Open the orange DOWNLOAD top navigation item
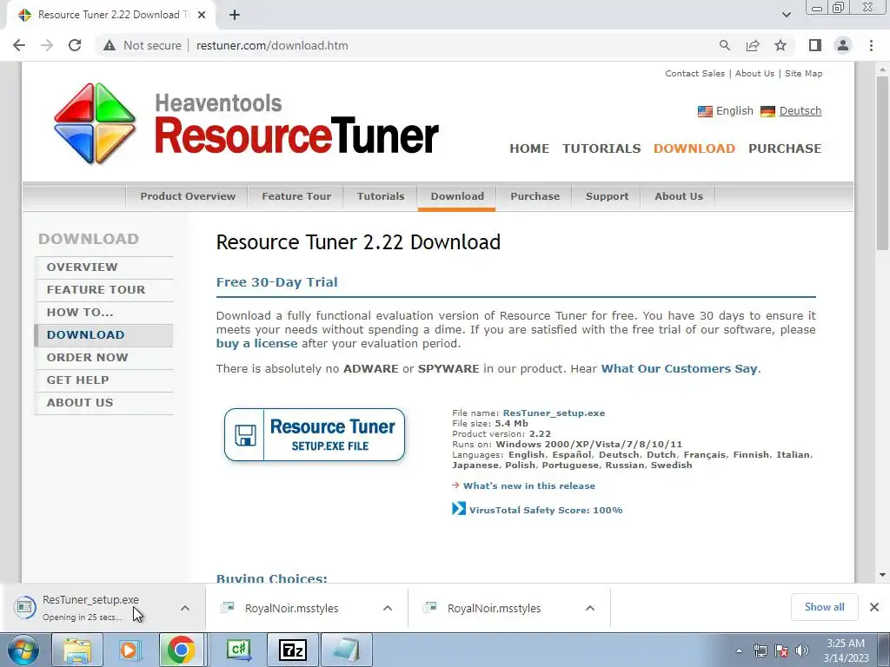Image resolution: width=890 pixels, height=667 pixels. [694, 149]
